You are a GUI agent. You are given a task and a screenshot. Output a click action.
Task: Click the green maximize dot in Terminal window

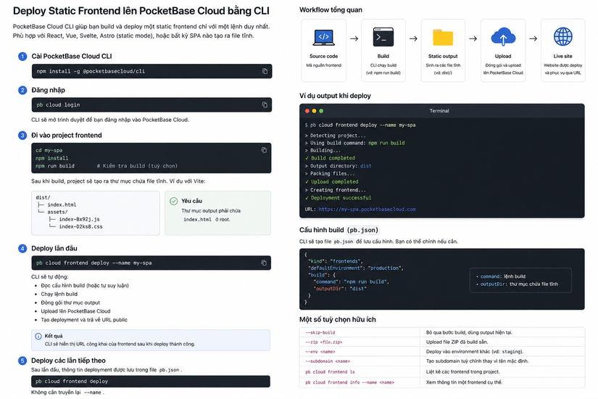tap(321, 111)
